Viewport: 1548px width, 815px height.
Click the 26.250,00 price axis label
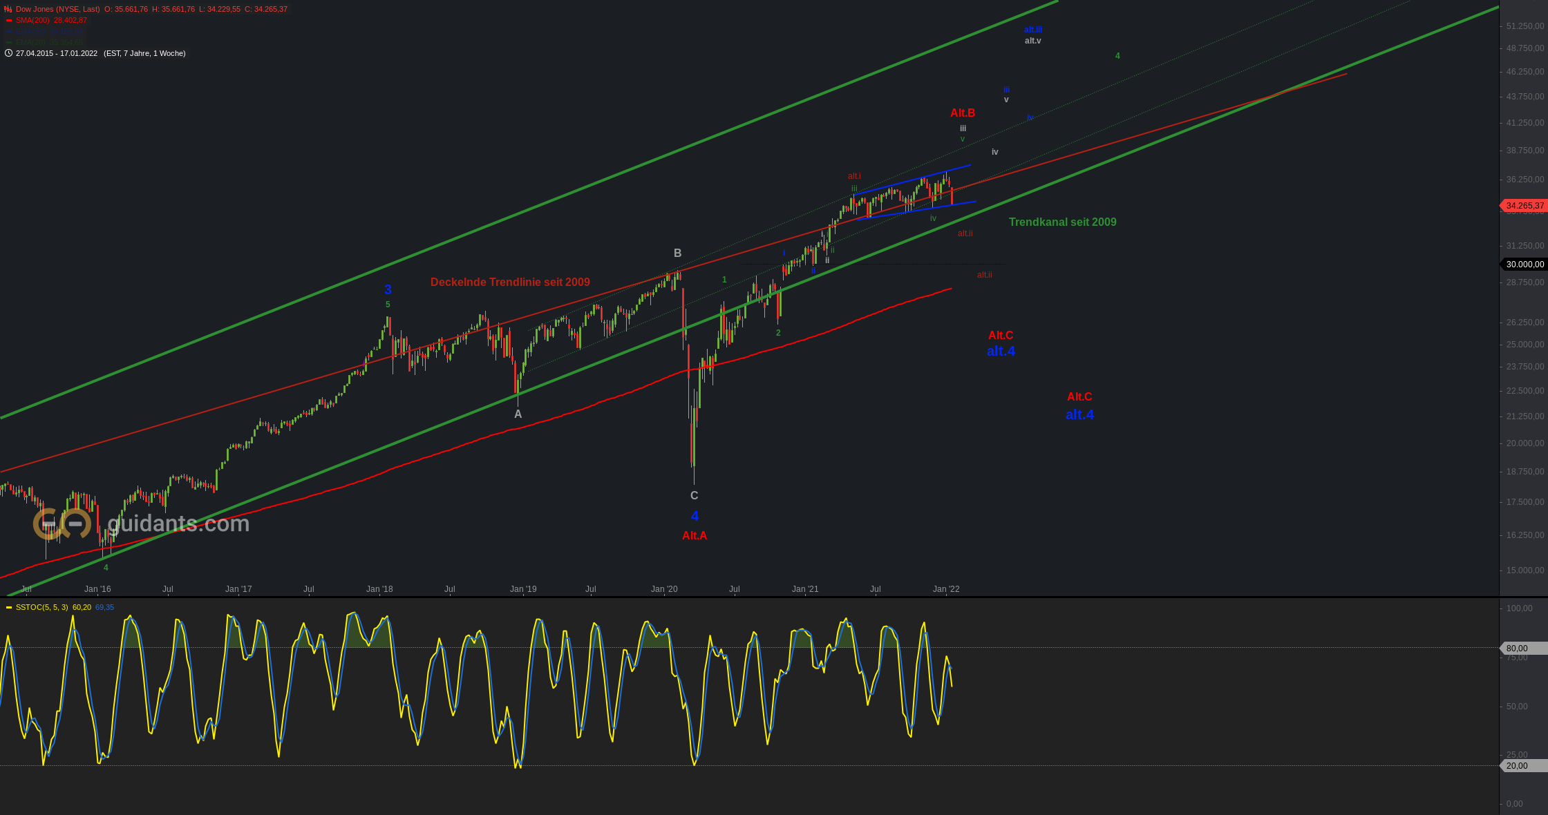pos(1525,323)
